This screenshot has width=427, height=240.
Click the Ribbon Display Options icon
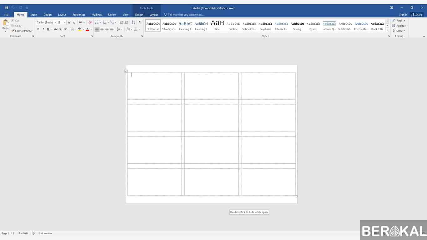click(391, 8)
